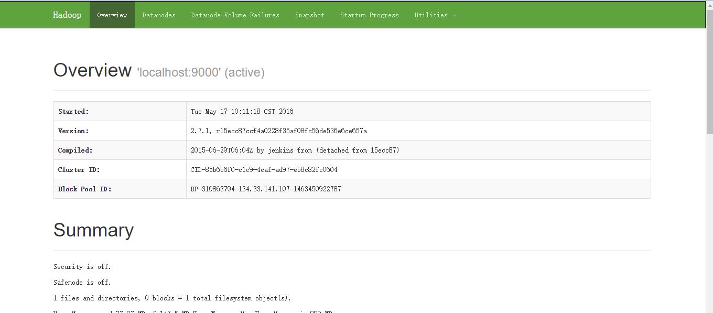The width and height of the screenshot is (713, 313).
Task: Click the Hadoop brand link
Action: tap(67, 15)
